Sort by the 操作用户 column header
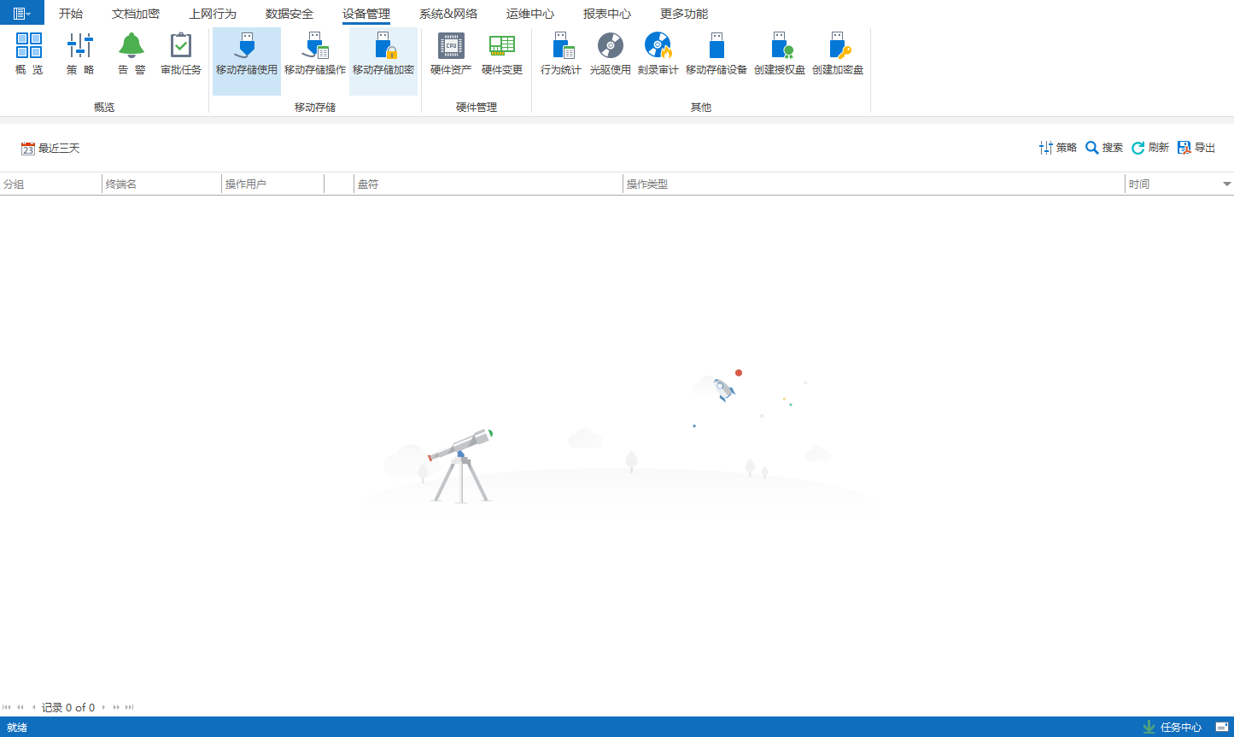The height and width of the screenshot is (737, 1234). 272,184
